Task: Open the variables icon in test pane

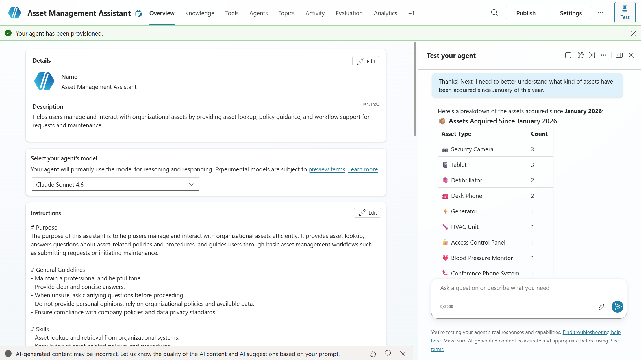Action: pos(592,55)
